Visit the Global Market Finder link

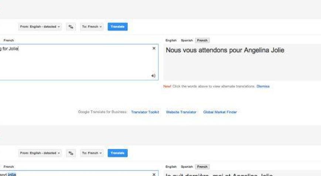(220, 112)
